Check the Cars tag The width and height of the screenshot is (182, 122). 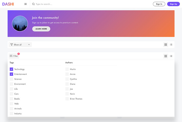point(11,94)
